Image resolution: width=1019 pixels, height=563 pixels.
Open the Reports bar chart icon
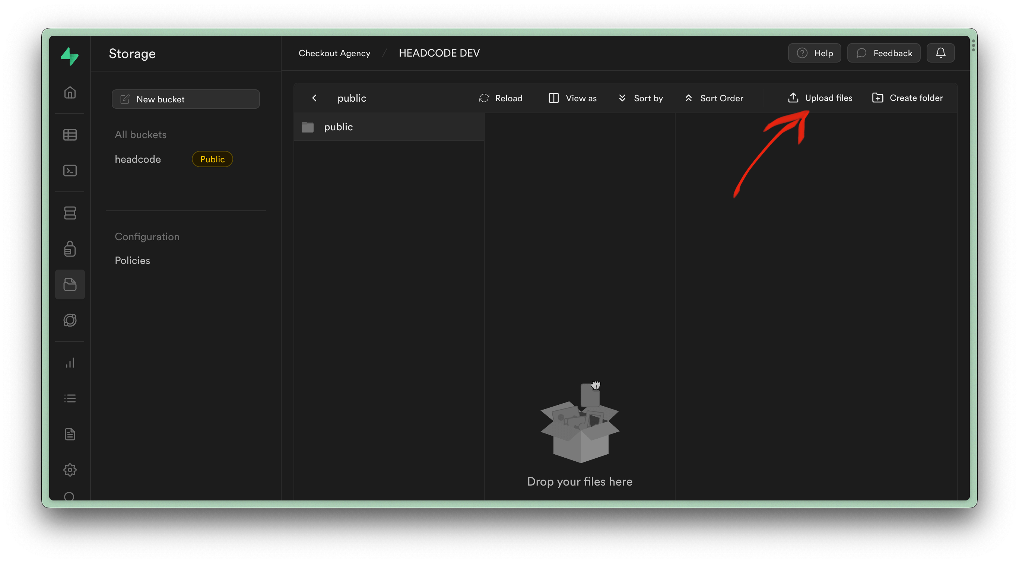(70, 363)
